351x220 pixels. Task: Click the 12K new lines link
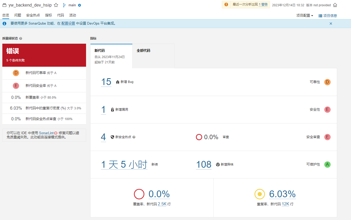(x=285, y=204)
